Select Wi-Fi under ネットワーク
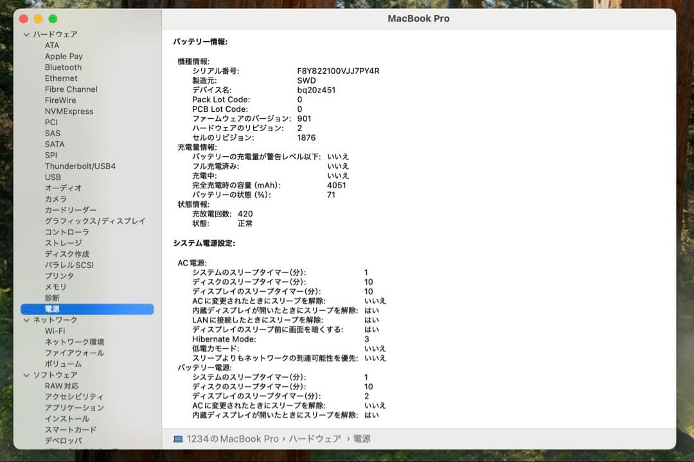 (x=55, y=331)
